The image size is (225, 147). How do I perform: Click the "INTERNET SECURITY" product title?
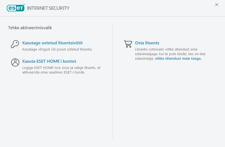pyautogui.click(x=48, y=8)
